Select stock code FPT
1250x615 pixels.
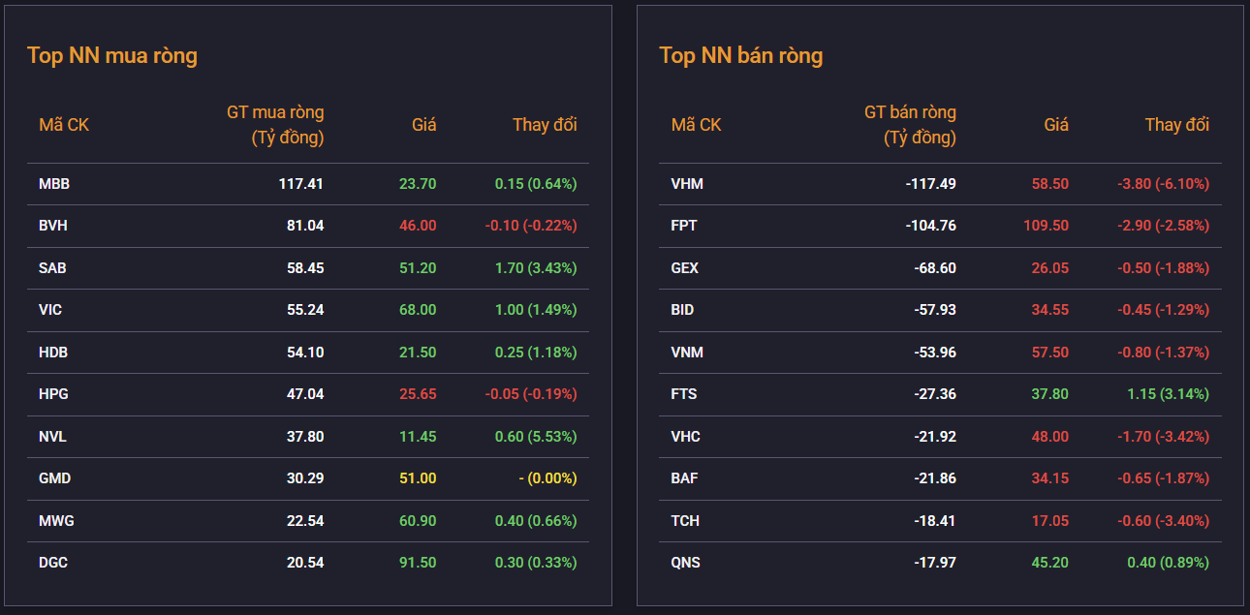pyautogui.click(x=684, y=226)
